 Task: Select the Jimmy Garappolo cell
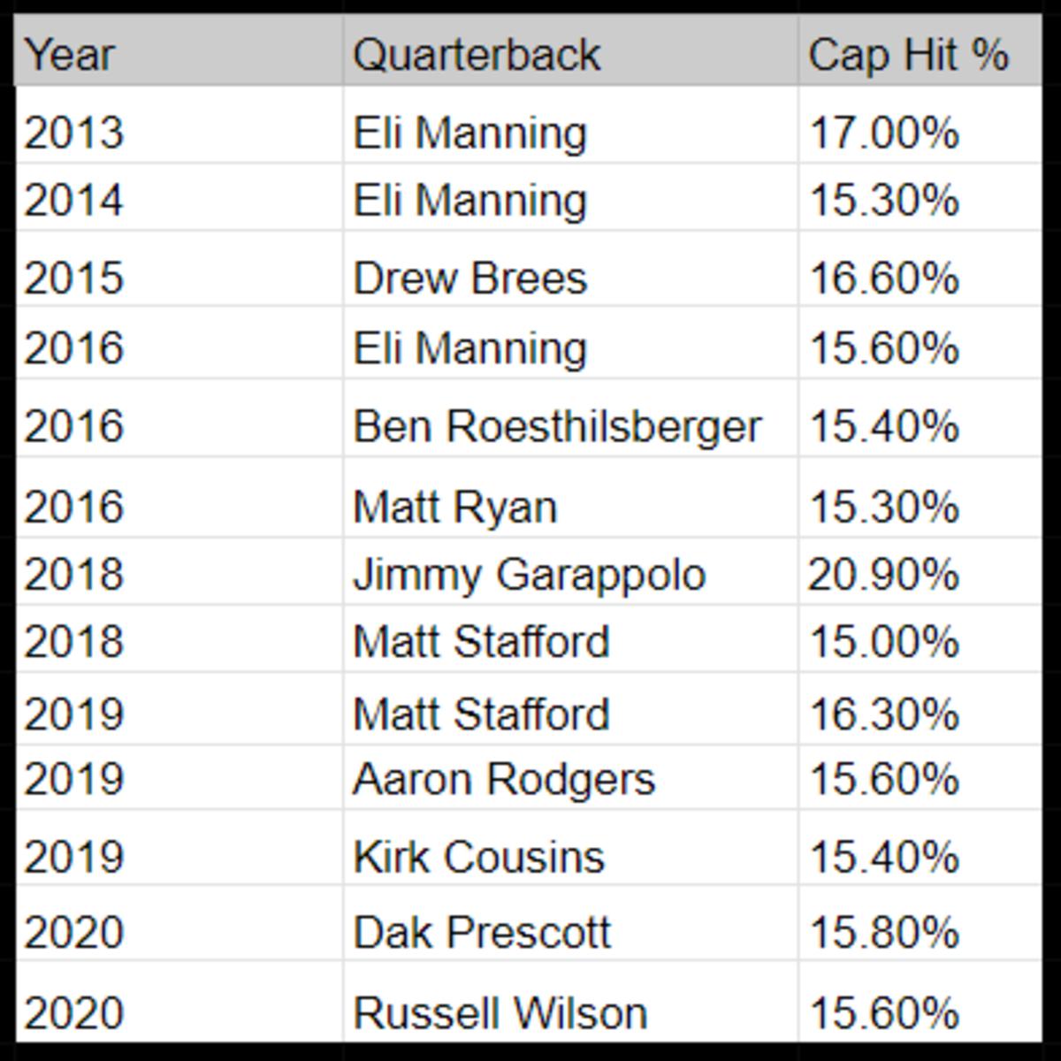[569, 575]
